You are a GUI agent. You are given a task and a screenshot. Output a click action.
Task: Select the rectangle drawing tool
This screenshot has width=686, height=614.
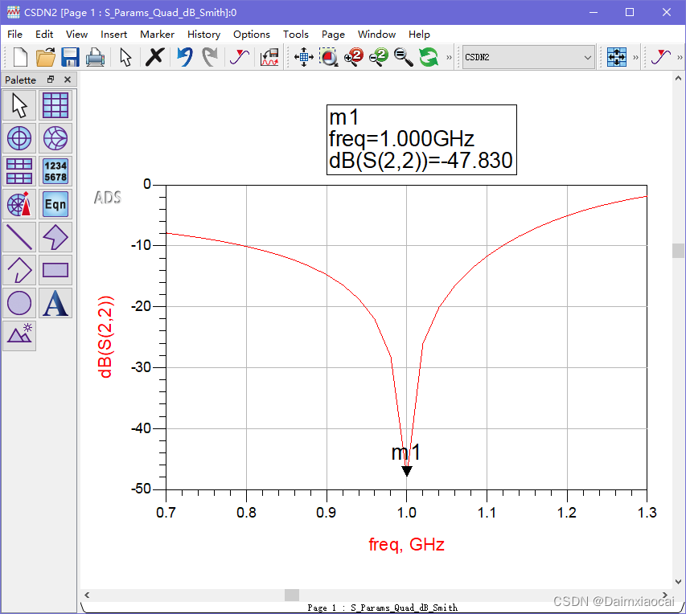tap(55, 270)
